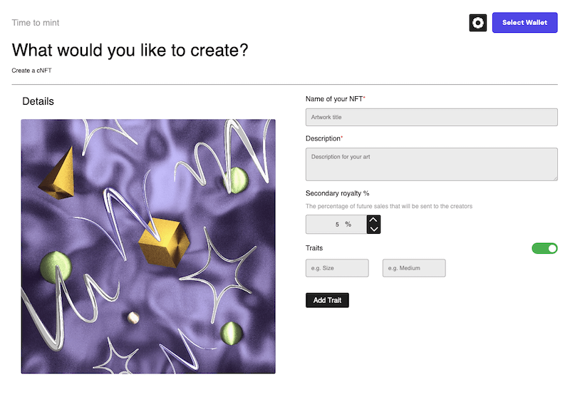
Task: Click the "e.g. Size" trait field
Action: click(x=337, y=268)
